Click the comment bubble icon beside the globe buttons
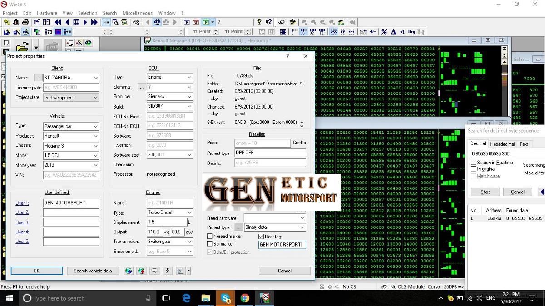The image size is (545, 306). [154, 271]
